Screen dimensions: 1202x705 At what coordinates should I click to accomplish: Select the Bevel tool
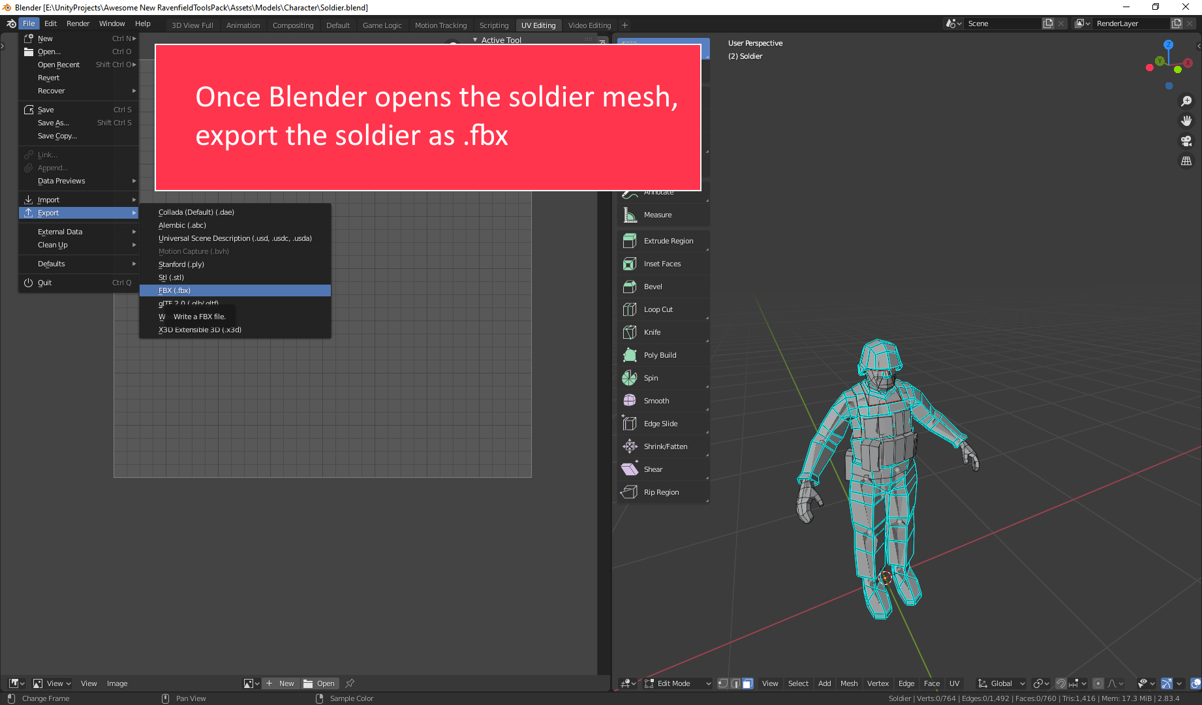point(663,287)
